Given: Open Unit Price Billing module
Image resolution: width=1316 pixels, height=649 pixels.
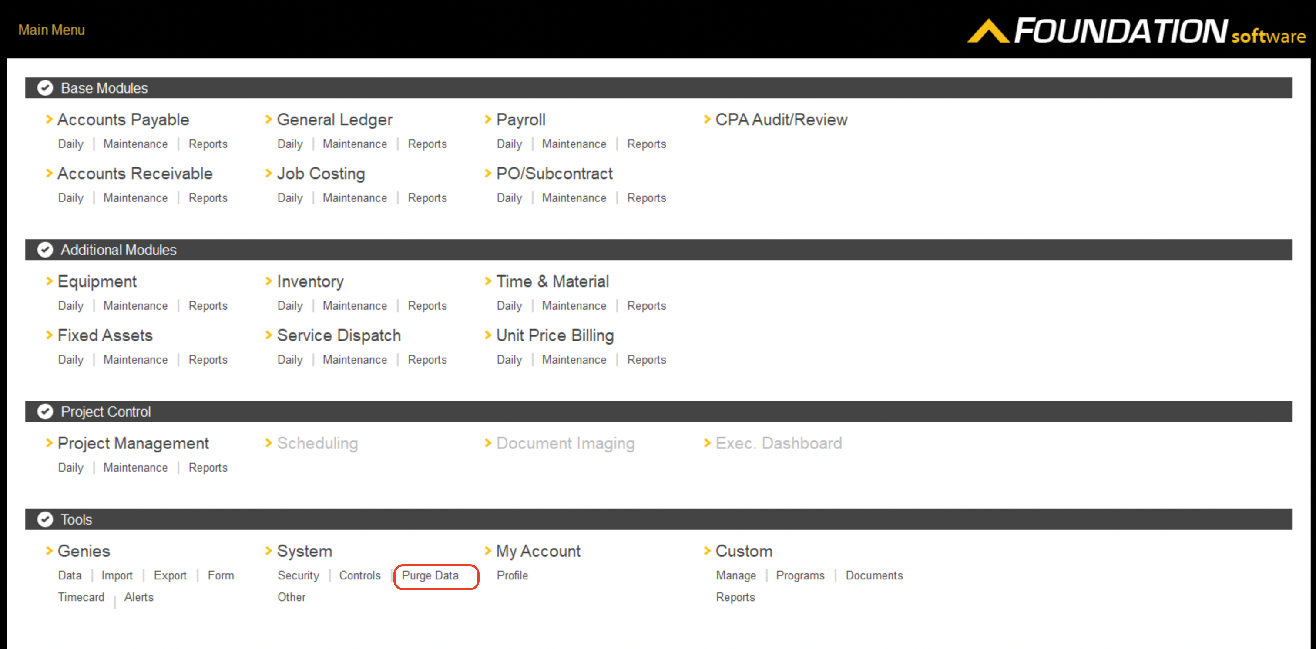Looking at the screenshot, I should 555,336.
